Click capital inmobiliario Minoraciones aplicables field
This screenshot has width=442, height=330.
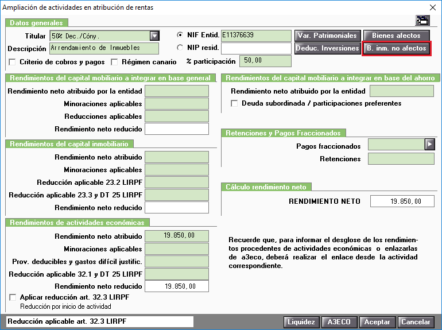177,170
